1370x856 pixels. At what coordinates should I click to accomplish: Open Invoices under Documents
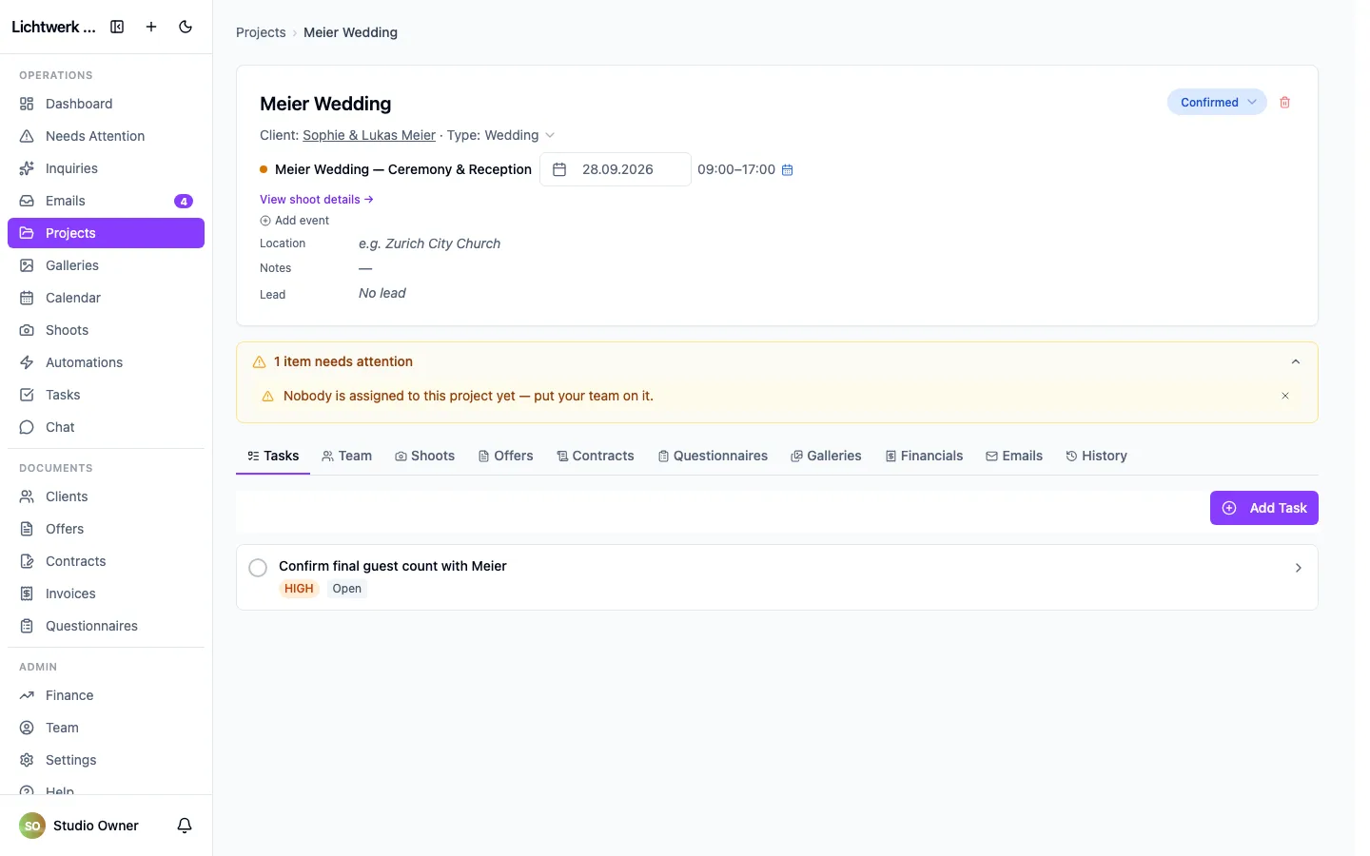click(106, 593)
